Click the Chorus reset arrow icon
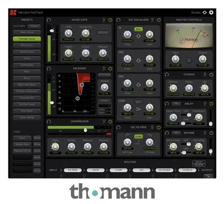The height and width of the screenshot is (204, 224). coord(167,74)
